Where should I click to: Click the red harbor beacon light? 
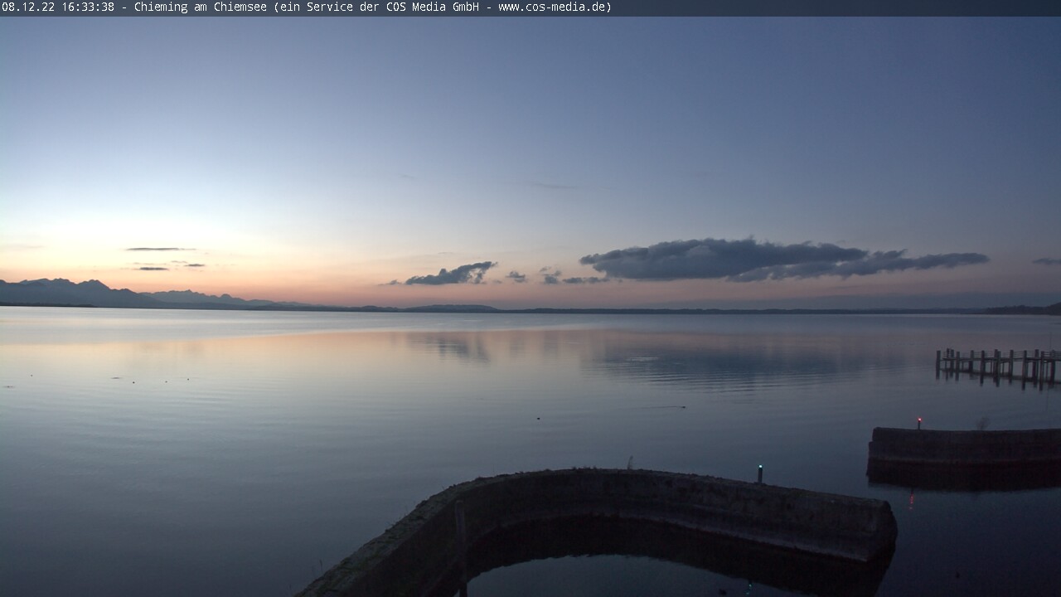click(918, 421)
